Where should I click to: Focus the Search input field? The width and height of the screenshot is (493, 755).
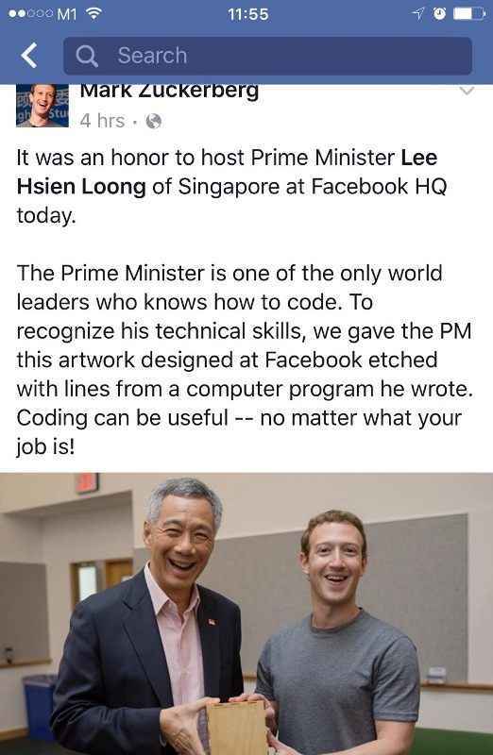click(x=267, y=56)
